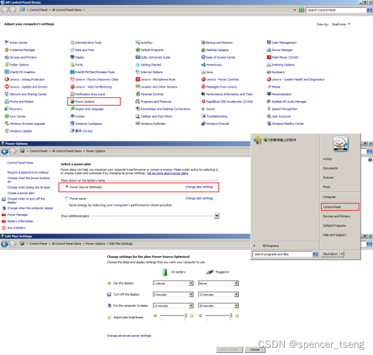The width and height of the screenshot is (373, 355).
Task: Click Require a password on wakeup link
Action: point(28,173)
